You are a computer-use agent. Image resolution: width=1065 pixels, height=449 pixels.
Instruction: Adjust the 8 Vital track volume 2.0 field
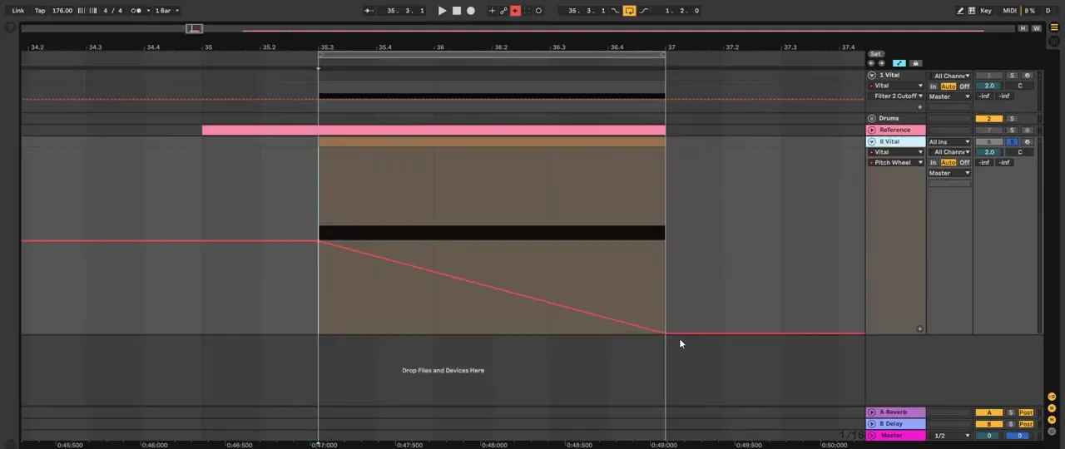[x=989, y=152]
